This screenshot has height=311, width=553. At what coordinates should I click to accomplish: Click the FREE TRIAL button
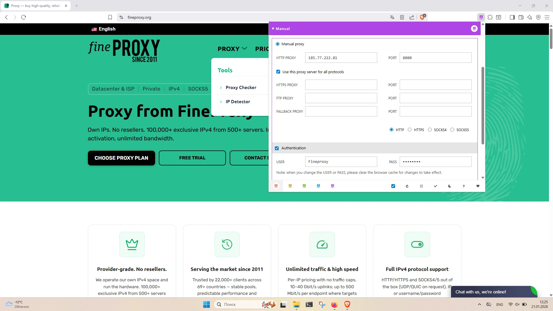point(192,158)
